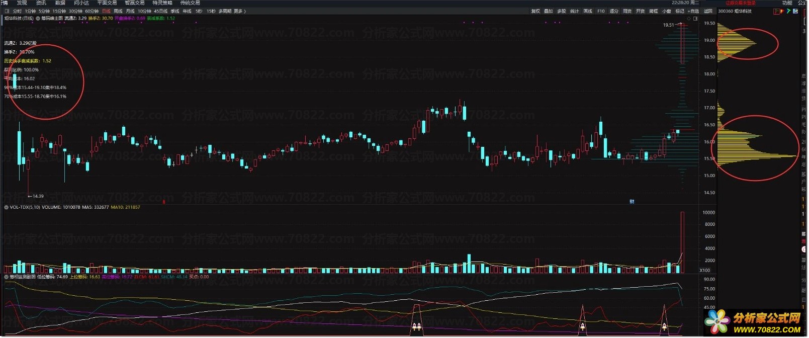
Task: Click the green arrow icon beside stock name
Action: pyautogui.click(x=788, y=11)
